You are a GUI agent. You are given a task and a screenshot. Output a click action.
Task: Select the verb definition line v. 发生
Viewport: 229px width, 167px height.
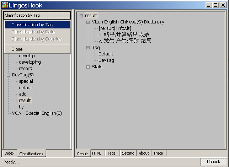[x=125, y=41]
